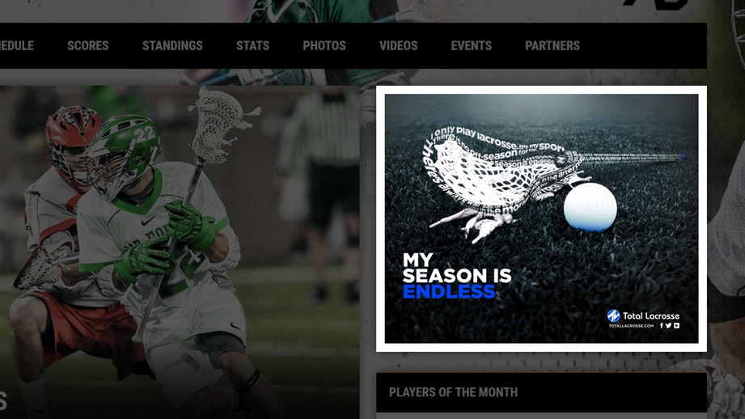Click the YouTube play icon in the ad
The width and height of the screenshot is (745, 419).
676,325
